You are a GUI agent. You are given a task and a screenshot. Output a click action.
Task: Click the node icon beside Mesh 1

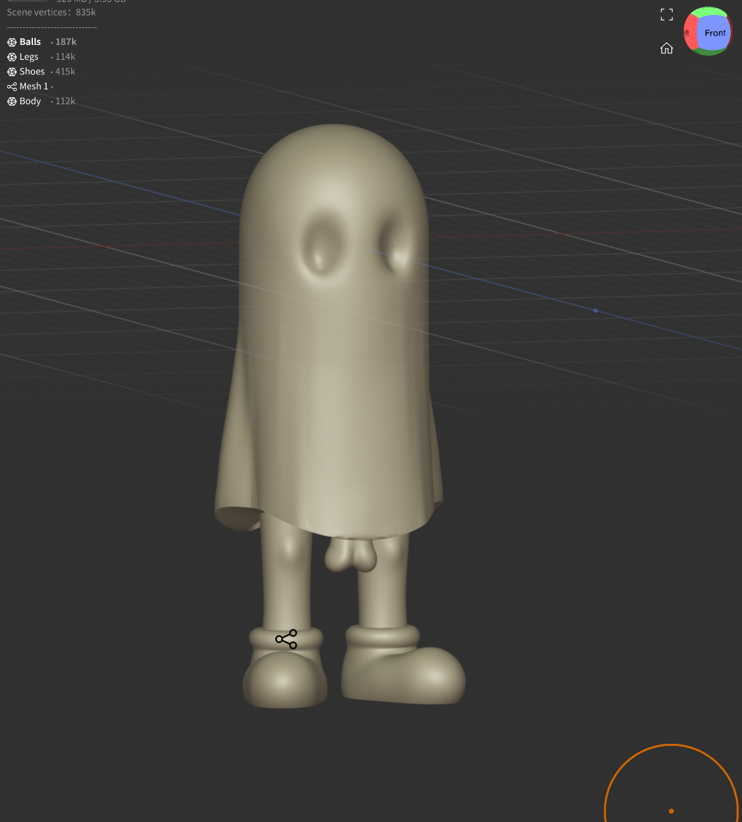tap(12, 86)
